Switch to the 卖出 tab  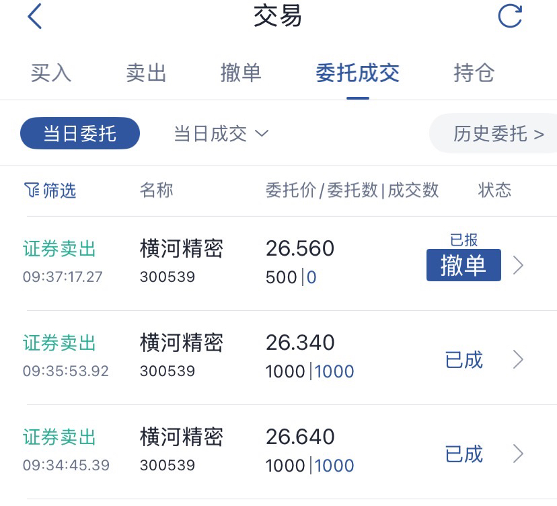pyautogui.click(x=146, y=73)
